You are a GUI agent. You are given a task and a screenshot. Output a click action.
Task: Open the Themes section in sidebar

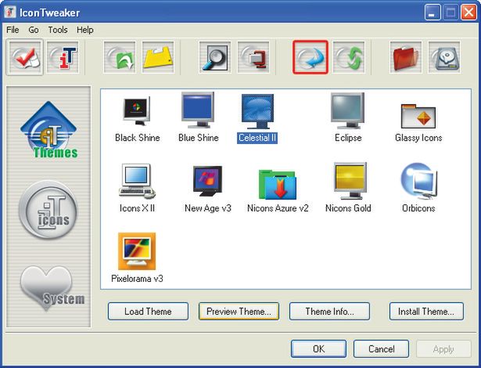[49, 130]
